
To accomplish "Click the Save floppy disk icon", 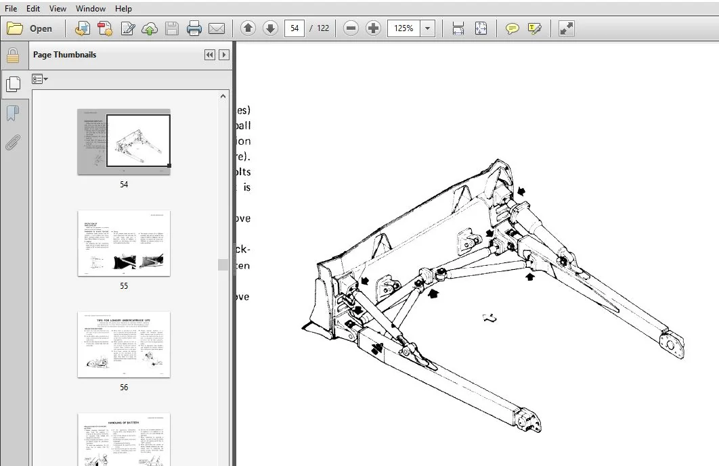I will [172, 28].
